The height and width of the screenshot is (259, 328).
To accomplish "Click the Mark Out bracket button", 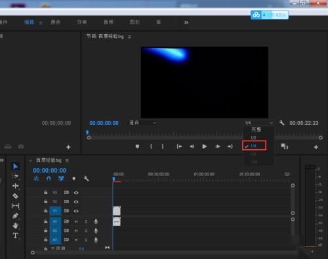I will coord(162,147).
